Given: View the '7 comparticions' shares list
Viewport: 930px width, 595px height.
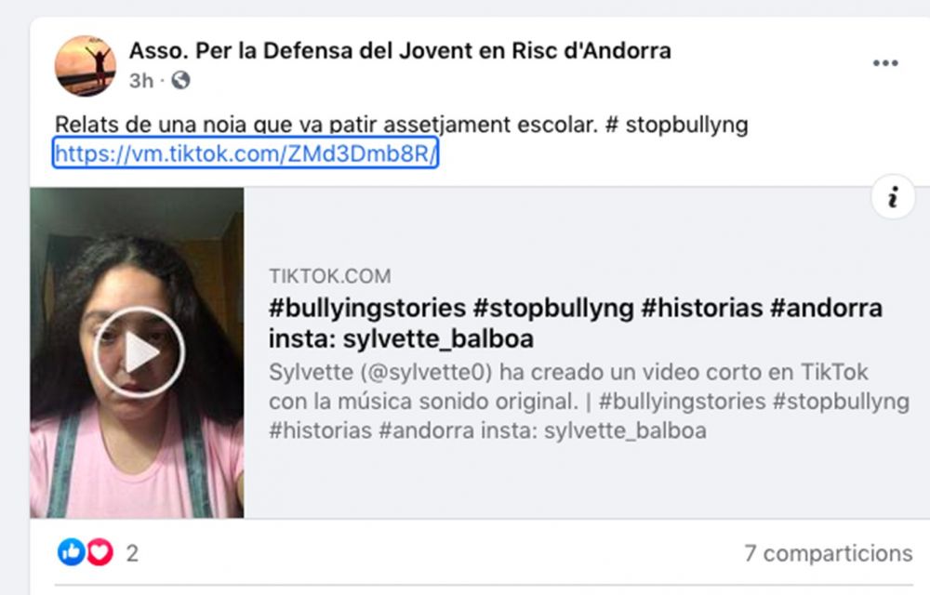Looking at the screenshot, I should point(828,553).
